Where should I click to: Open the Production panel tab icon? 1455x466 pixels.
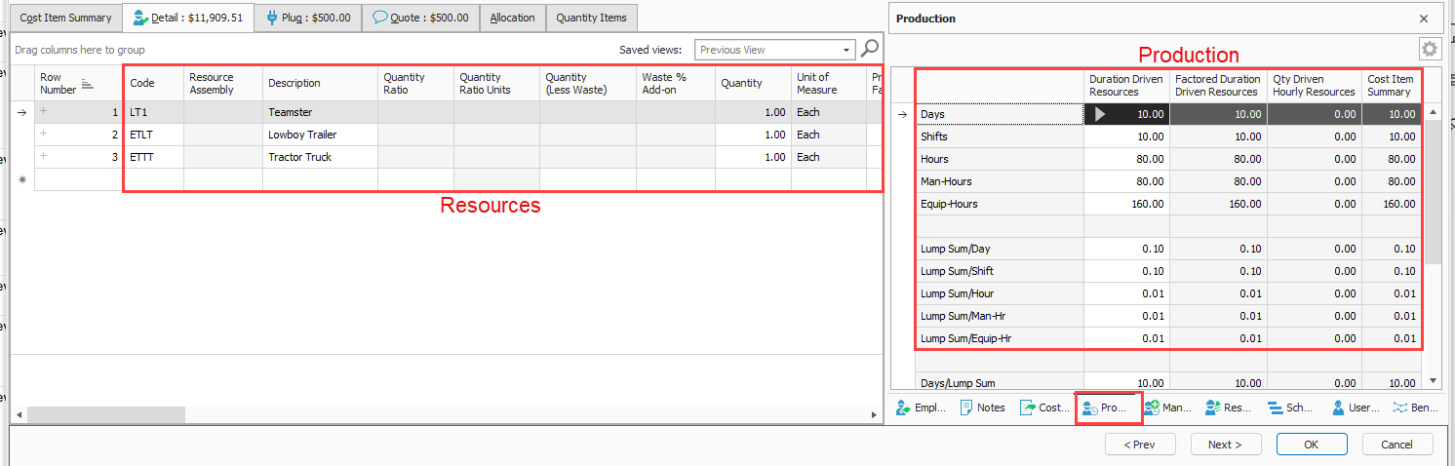point(1090,408)
